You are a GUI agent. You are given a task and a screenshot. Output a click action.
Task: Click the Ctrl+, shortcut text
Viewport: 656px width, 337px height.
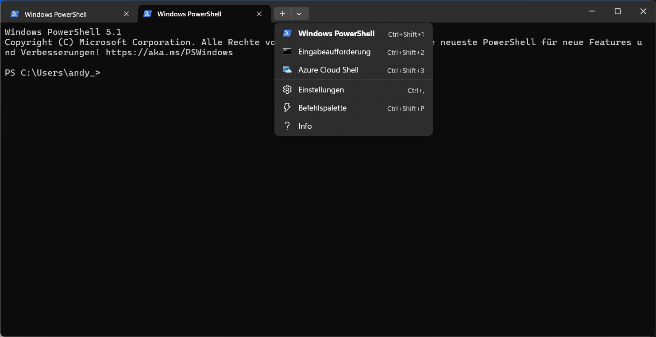pyautogui.click(x=416, y=91)
